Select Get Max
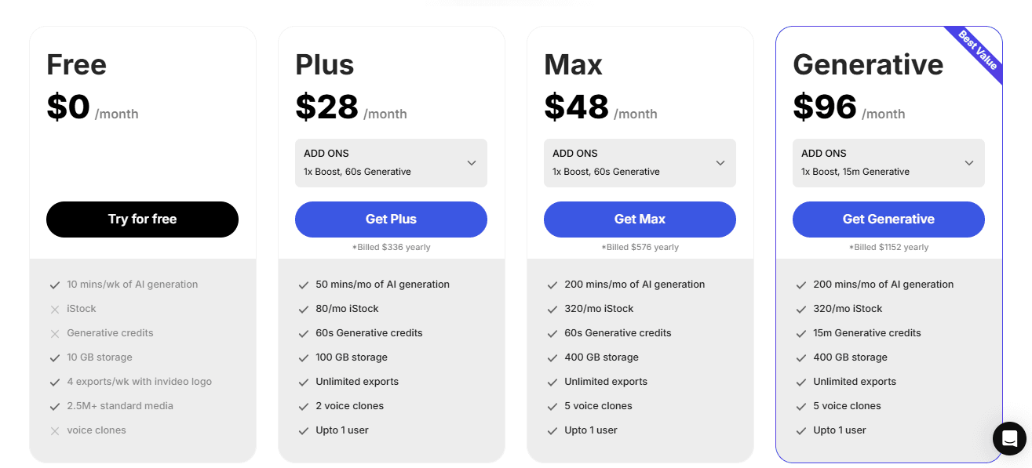Image resolution: width=1032 pixels, height=468 pixels. click(640, 219)
